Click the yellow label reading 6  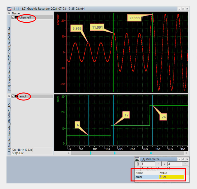click(x=78, y=125)
